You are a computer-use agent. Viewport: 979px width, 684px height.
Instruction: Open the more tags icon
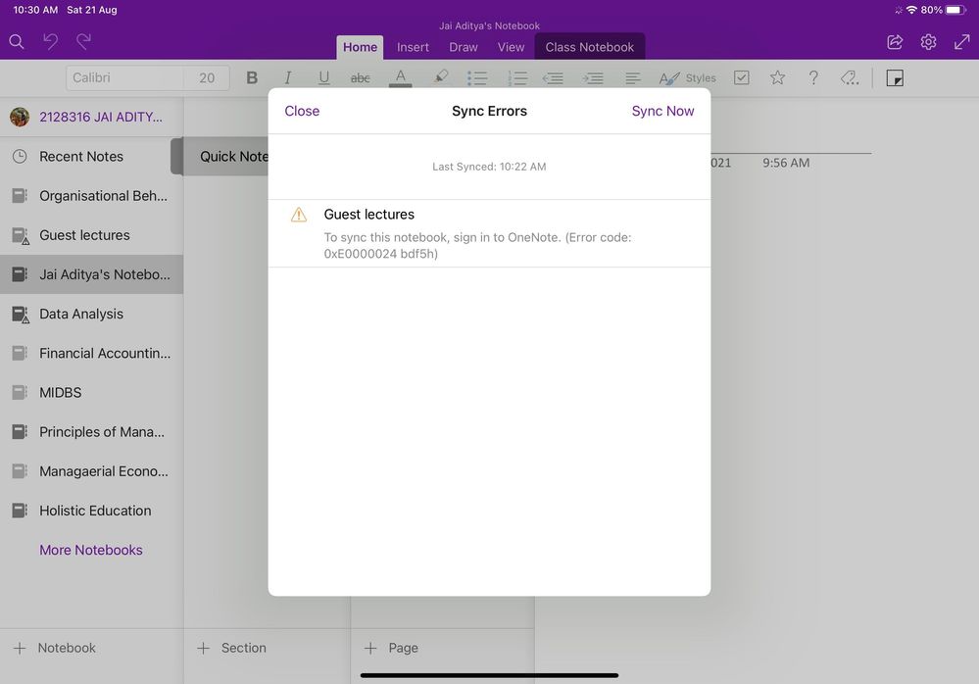[x=850, y=78]
